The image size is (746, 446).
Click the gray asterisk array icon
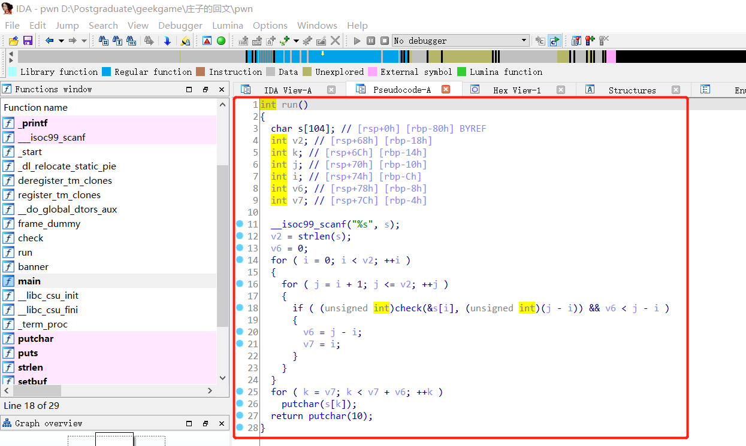click(307, 41)
